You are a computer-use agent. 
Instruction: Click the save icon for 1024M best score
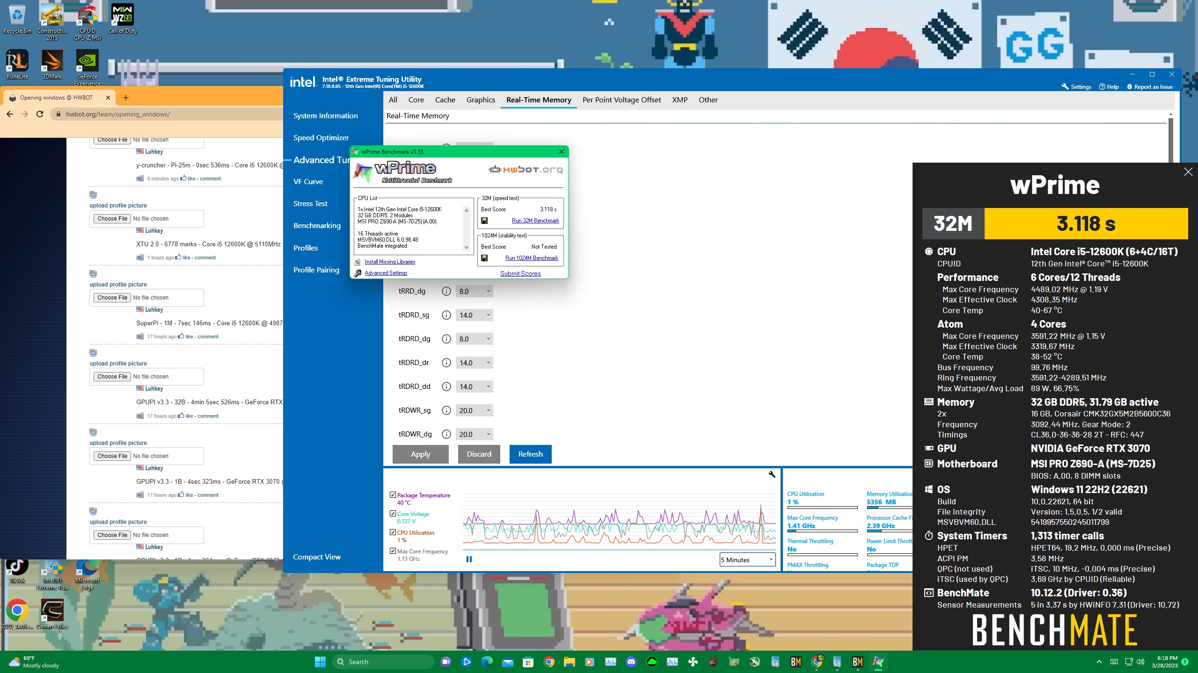484,258
